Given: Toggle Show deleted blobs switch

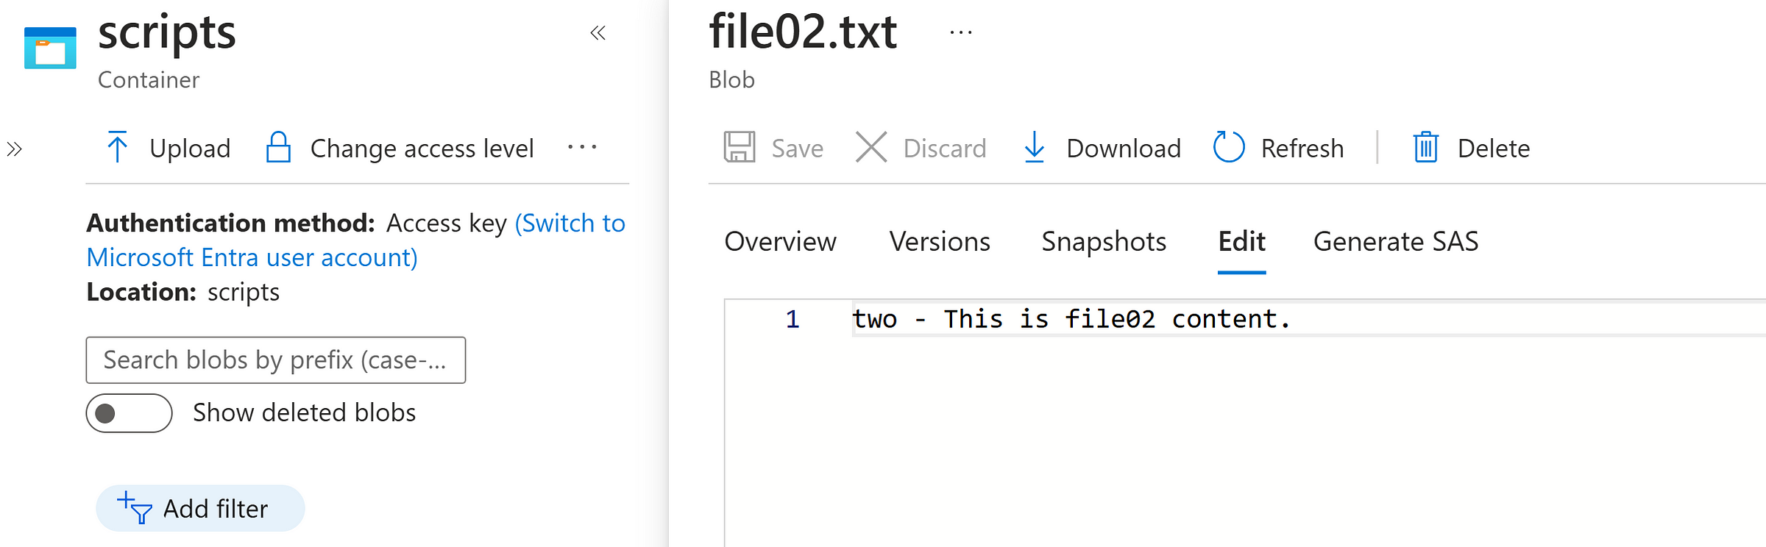Looking at the screenshot, I should click(x=130, y=413).
